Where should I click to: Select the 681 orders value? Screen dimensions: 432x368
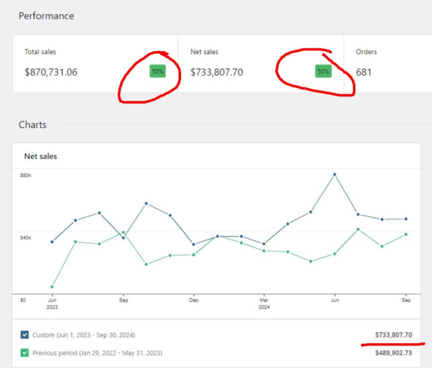(x=364, y=72)
